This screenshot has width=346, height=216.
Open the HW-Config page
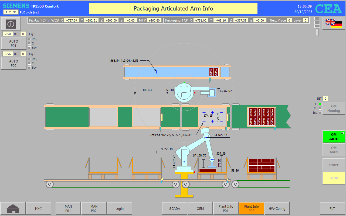(x=277, y=208)
